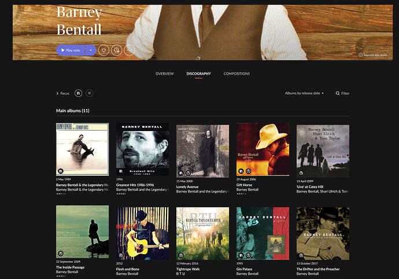The image size is (399, 279).
Task: Click the '29 August 2006' release date
Action: click(x=246, y=180)
